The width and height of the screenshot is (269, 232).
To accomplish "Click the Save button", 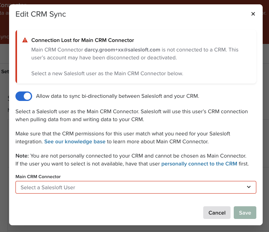I will coord(245,213).
